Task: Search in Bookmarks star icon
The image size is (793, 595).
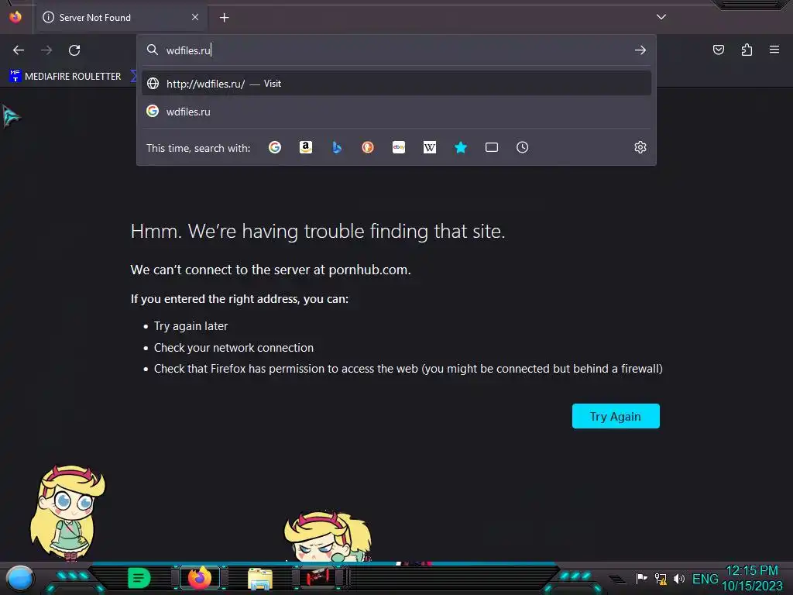Action: [460, 147]
